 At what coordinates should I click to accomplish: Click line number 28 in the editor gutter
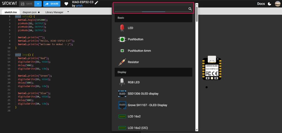tap(9, 110)
